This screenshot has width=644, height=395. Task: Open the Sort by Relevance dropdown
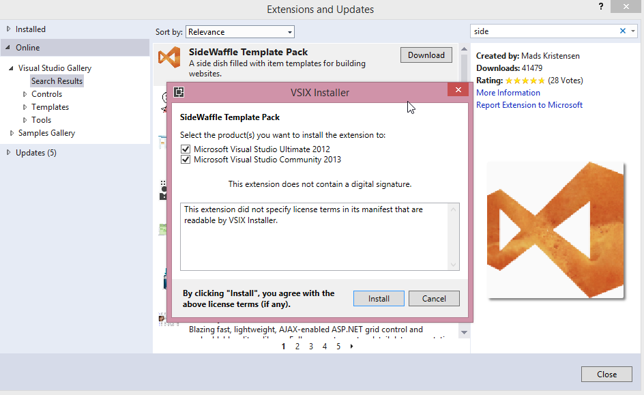[240, 32]
